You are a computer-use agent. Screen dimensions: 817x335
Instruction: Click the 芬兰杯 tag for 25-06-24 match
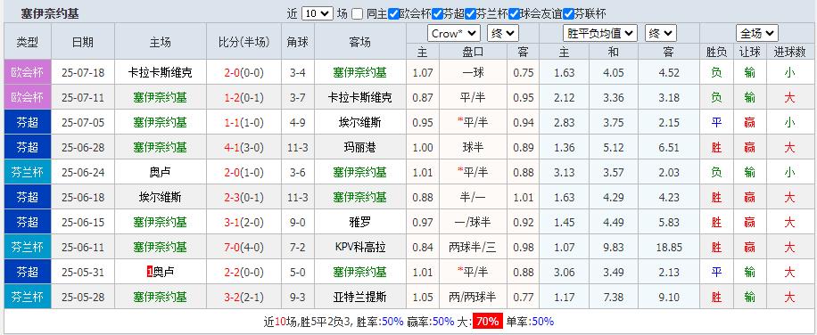click(x=28, y=172)
